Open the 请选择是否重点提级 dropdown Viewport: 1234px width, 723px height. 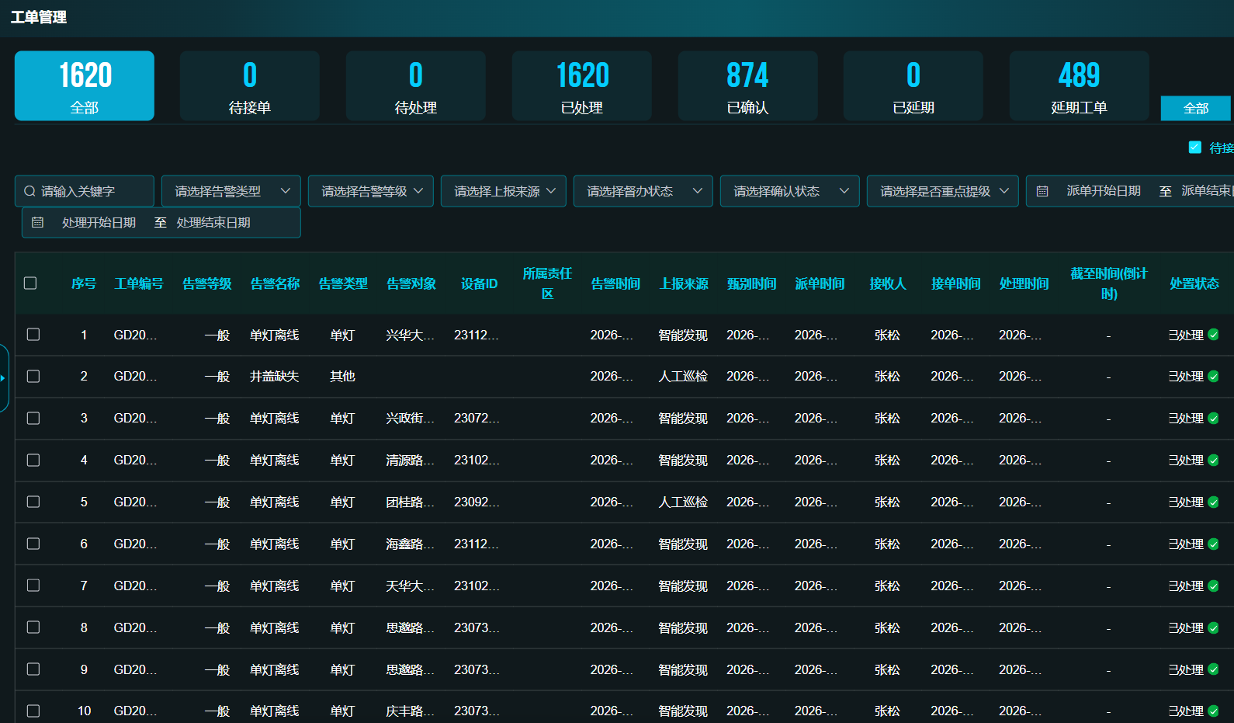coord(943,191)
